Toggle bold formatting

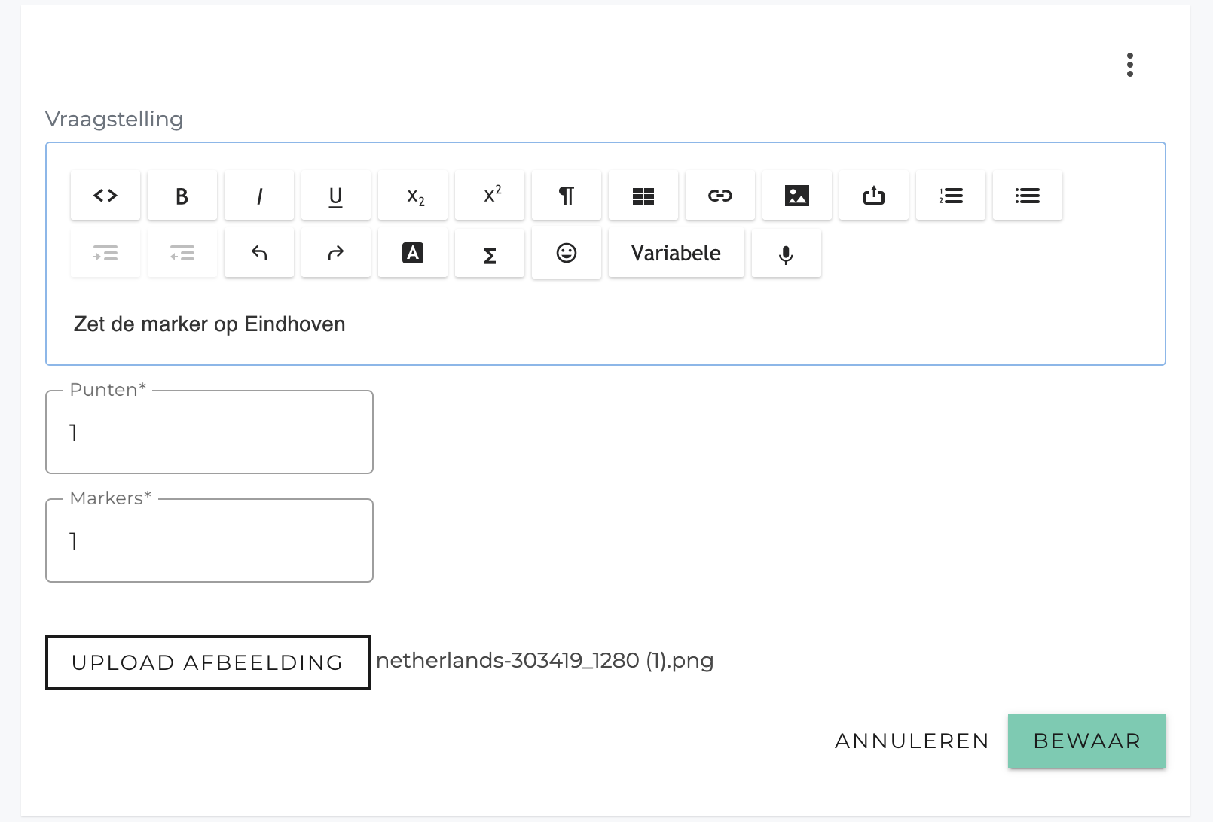[x=182, y=196]
